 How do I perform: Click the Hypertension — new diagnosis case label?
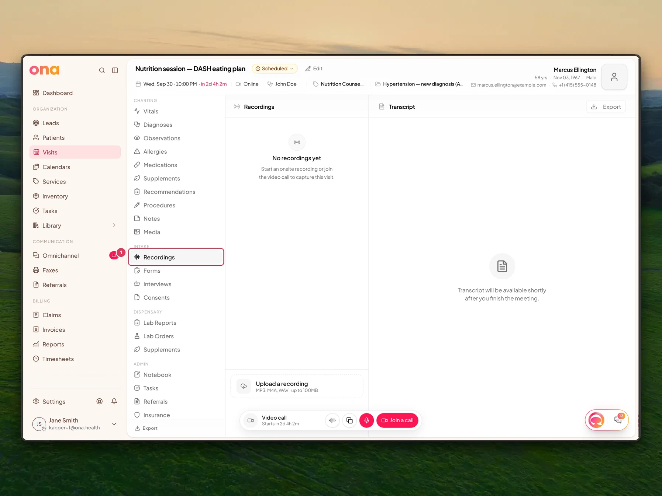pyautogui.click(x=419, y=84)
